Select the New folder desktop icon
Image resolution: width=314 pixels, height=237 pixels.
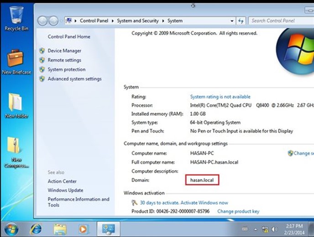tap(16, 106)
